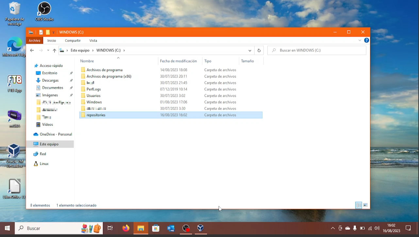Sort by Fecha de modificación column
Screen dimensions: 419x237
178,61
